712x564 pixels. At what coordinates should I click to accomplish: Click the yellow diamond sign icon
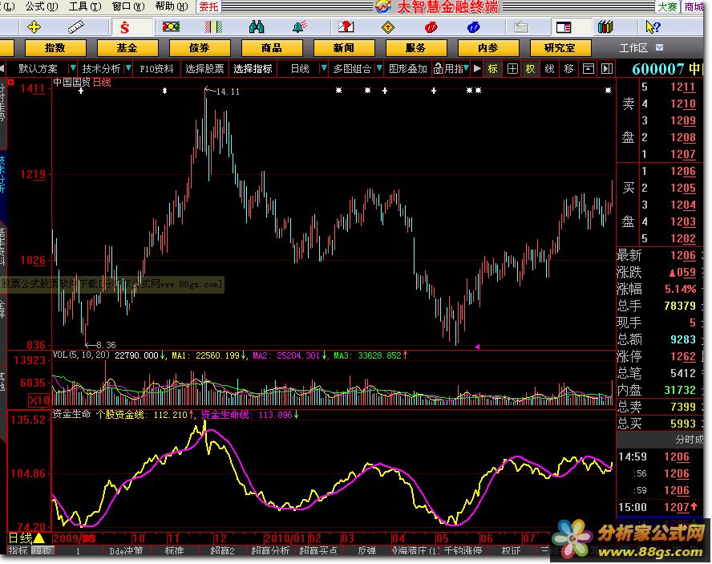click(388, 27)
